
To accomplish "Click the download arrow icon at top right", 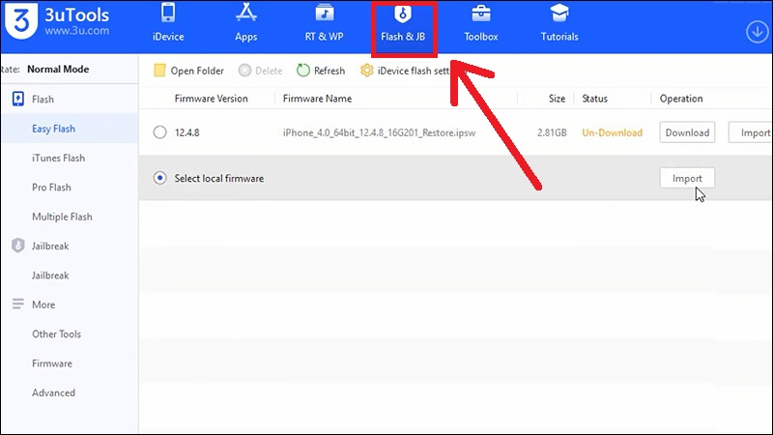I will [x=757, y=31].
